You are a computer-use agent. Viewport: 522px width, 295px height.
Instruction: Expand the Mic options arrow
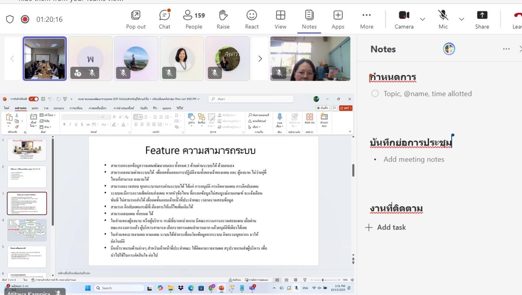click(x=461, y=19)
